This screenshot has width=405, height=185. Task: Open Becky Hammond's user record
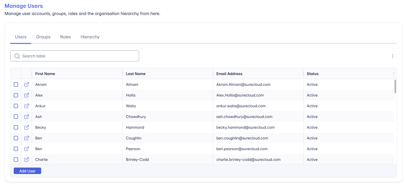point(26,127)
